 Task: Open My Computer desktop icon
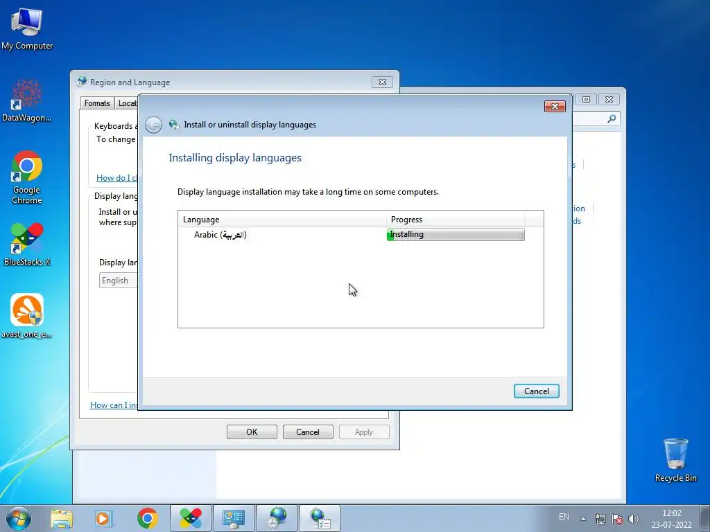[x=27, y=28]
